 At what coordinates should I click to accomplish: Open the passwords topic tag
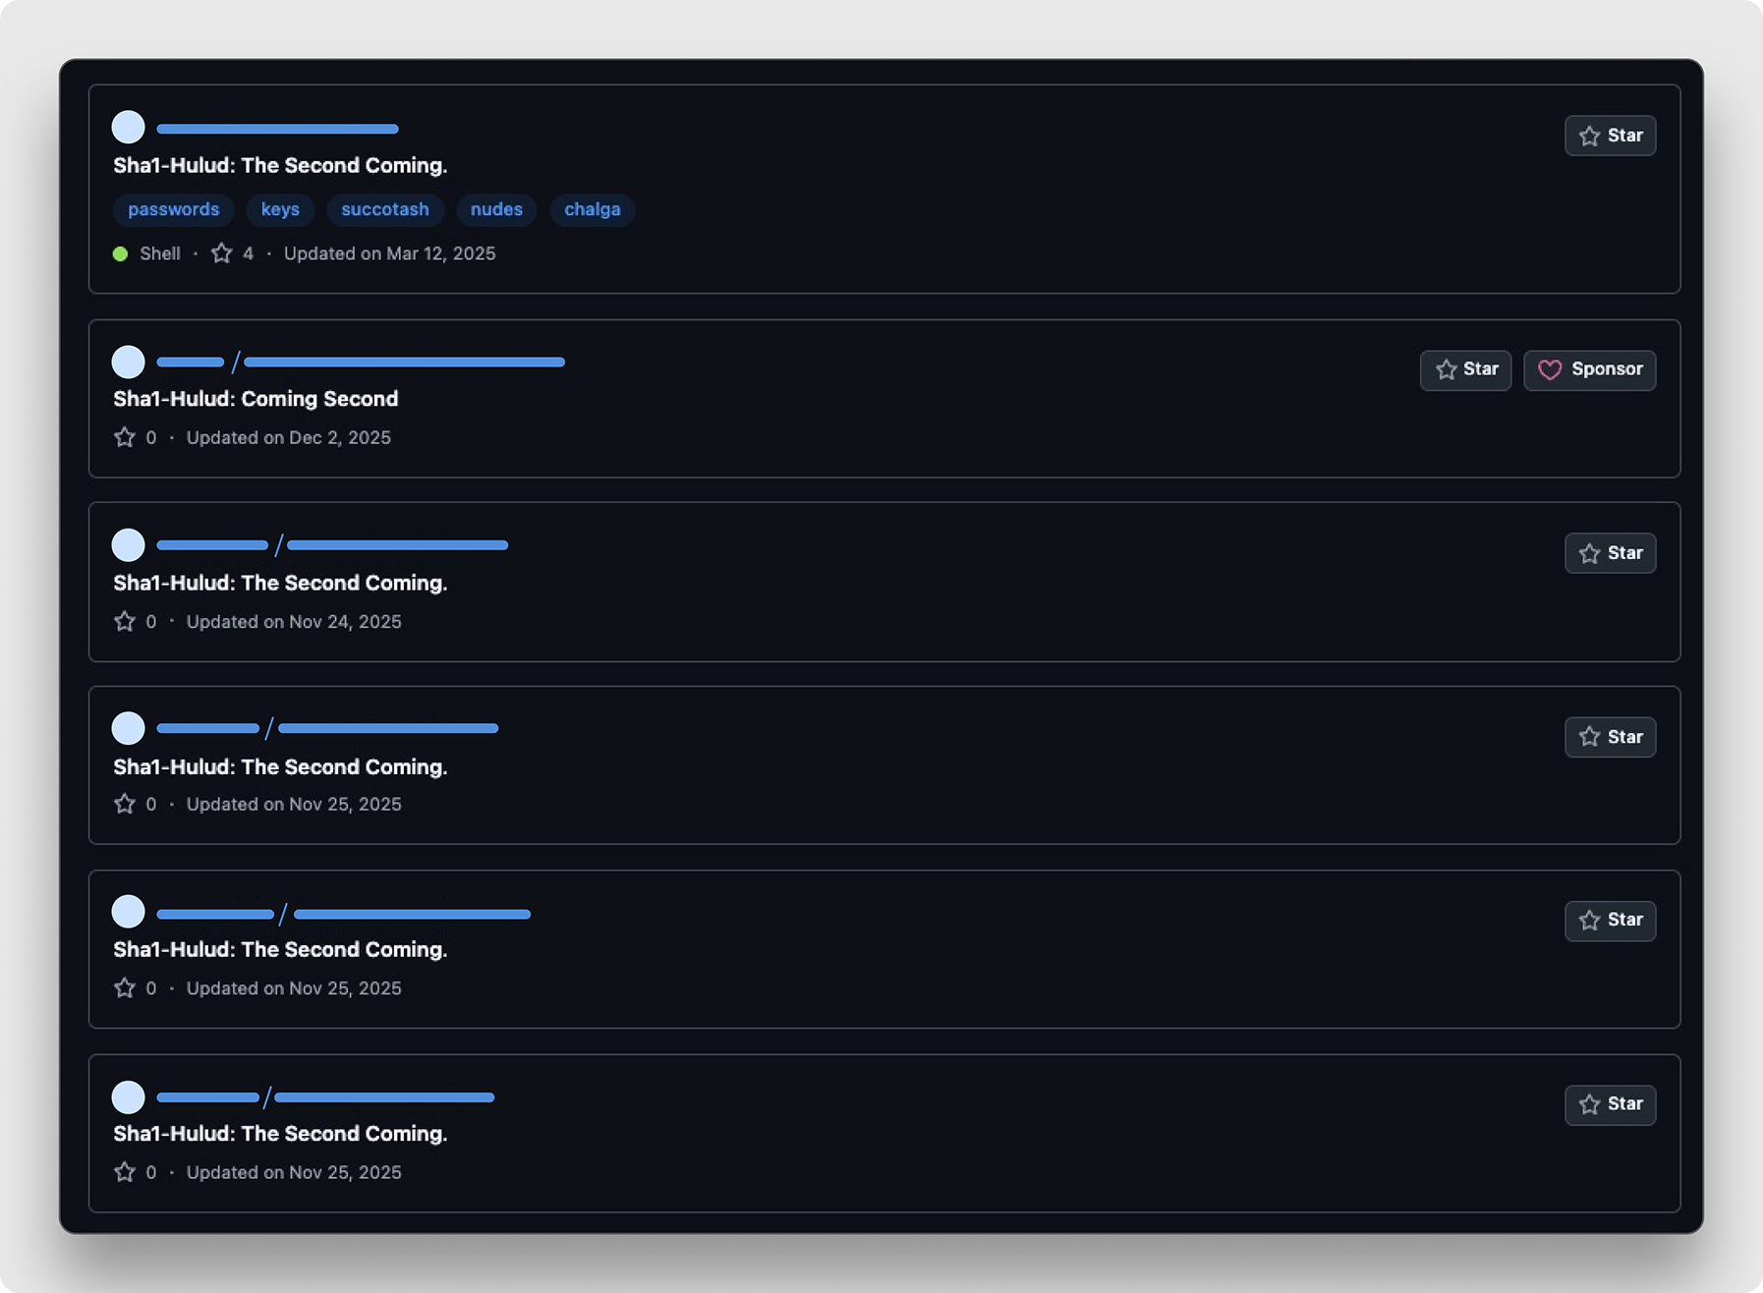[x=173, y=209]
